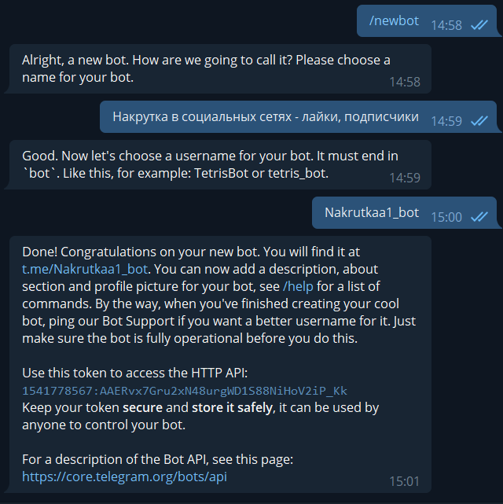Click the read checkmarks on Nakrutkaa1_bot message
The image size is (503, 504).
[x=479, y=217]
